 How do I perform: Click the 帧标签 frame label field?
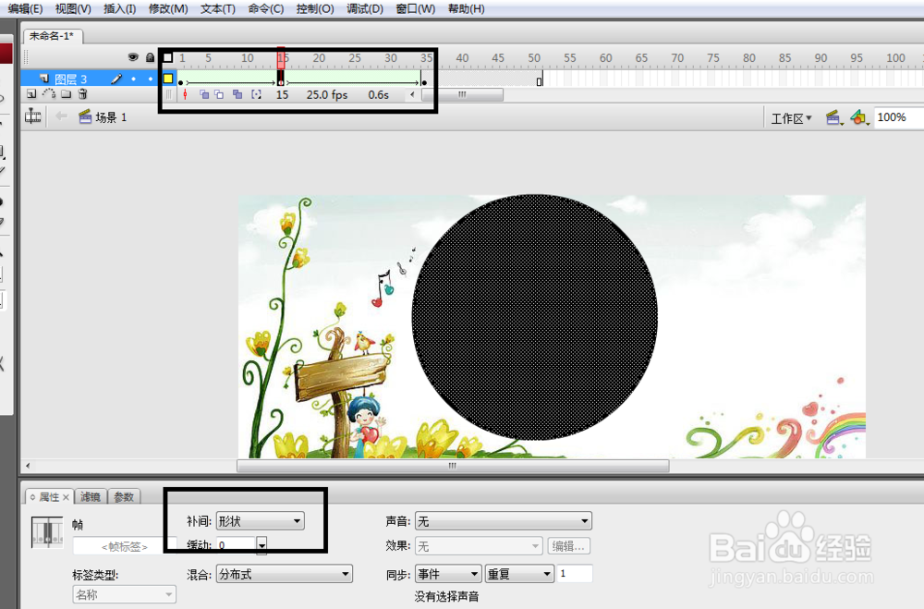point(125,546)
